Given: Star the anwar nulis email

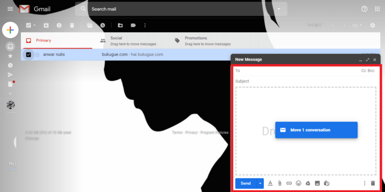Looking at the screenshot, I should click(x=38, y=54).
